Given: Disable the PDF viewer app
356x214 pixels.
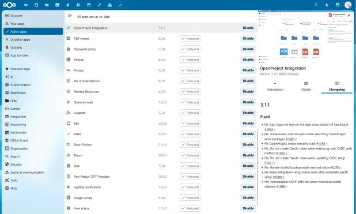Looking at the screenshot, I should click(248, 39).
